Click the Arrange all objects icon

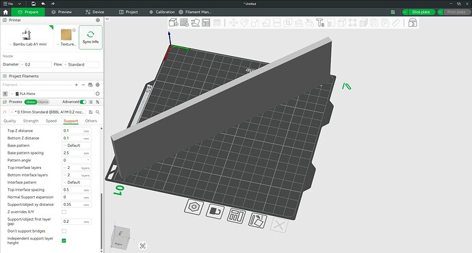[x=206, y=23]
